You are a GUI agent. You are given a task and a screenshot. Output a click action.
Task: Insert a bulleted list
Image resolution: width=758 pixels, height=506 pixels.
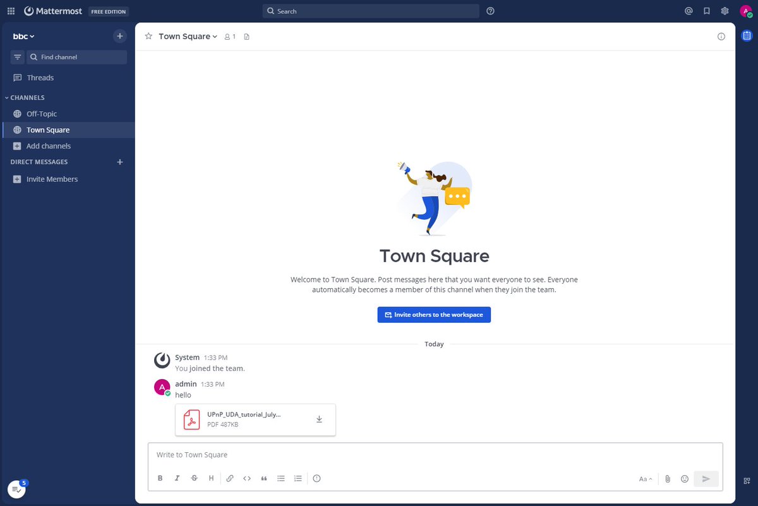[281, 478]
